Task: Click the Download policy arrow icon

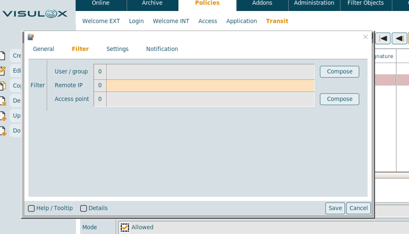Action: click(x=3, y=131)
